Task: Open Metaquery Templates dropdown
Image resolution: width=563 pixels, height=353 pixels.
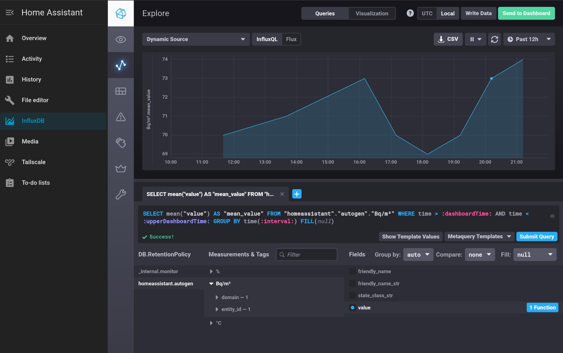Action: 479,236
